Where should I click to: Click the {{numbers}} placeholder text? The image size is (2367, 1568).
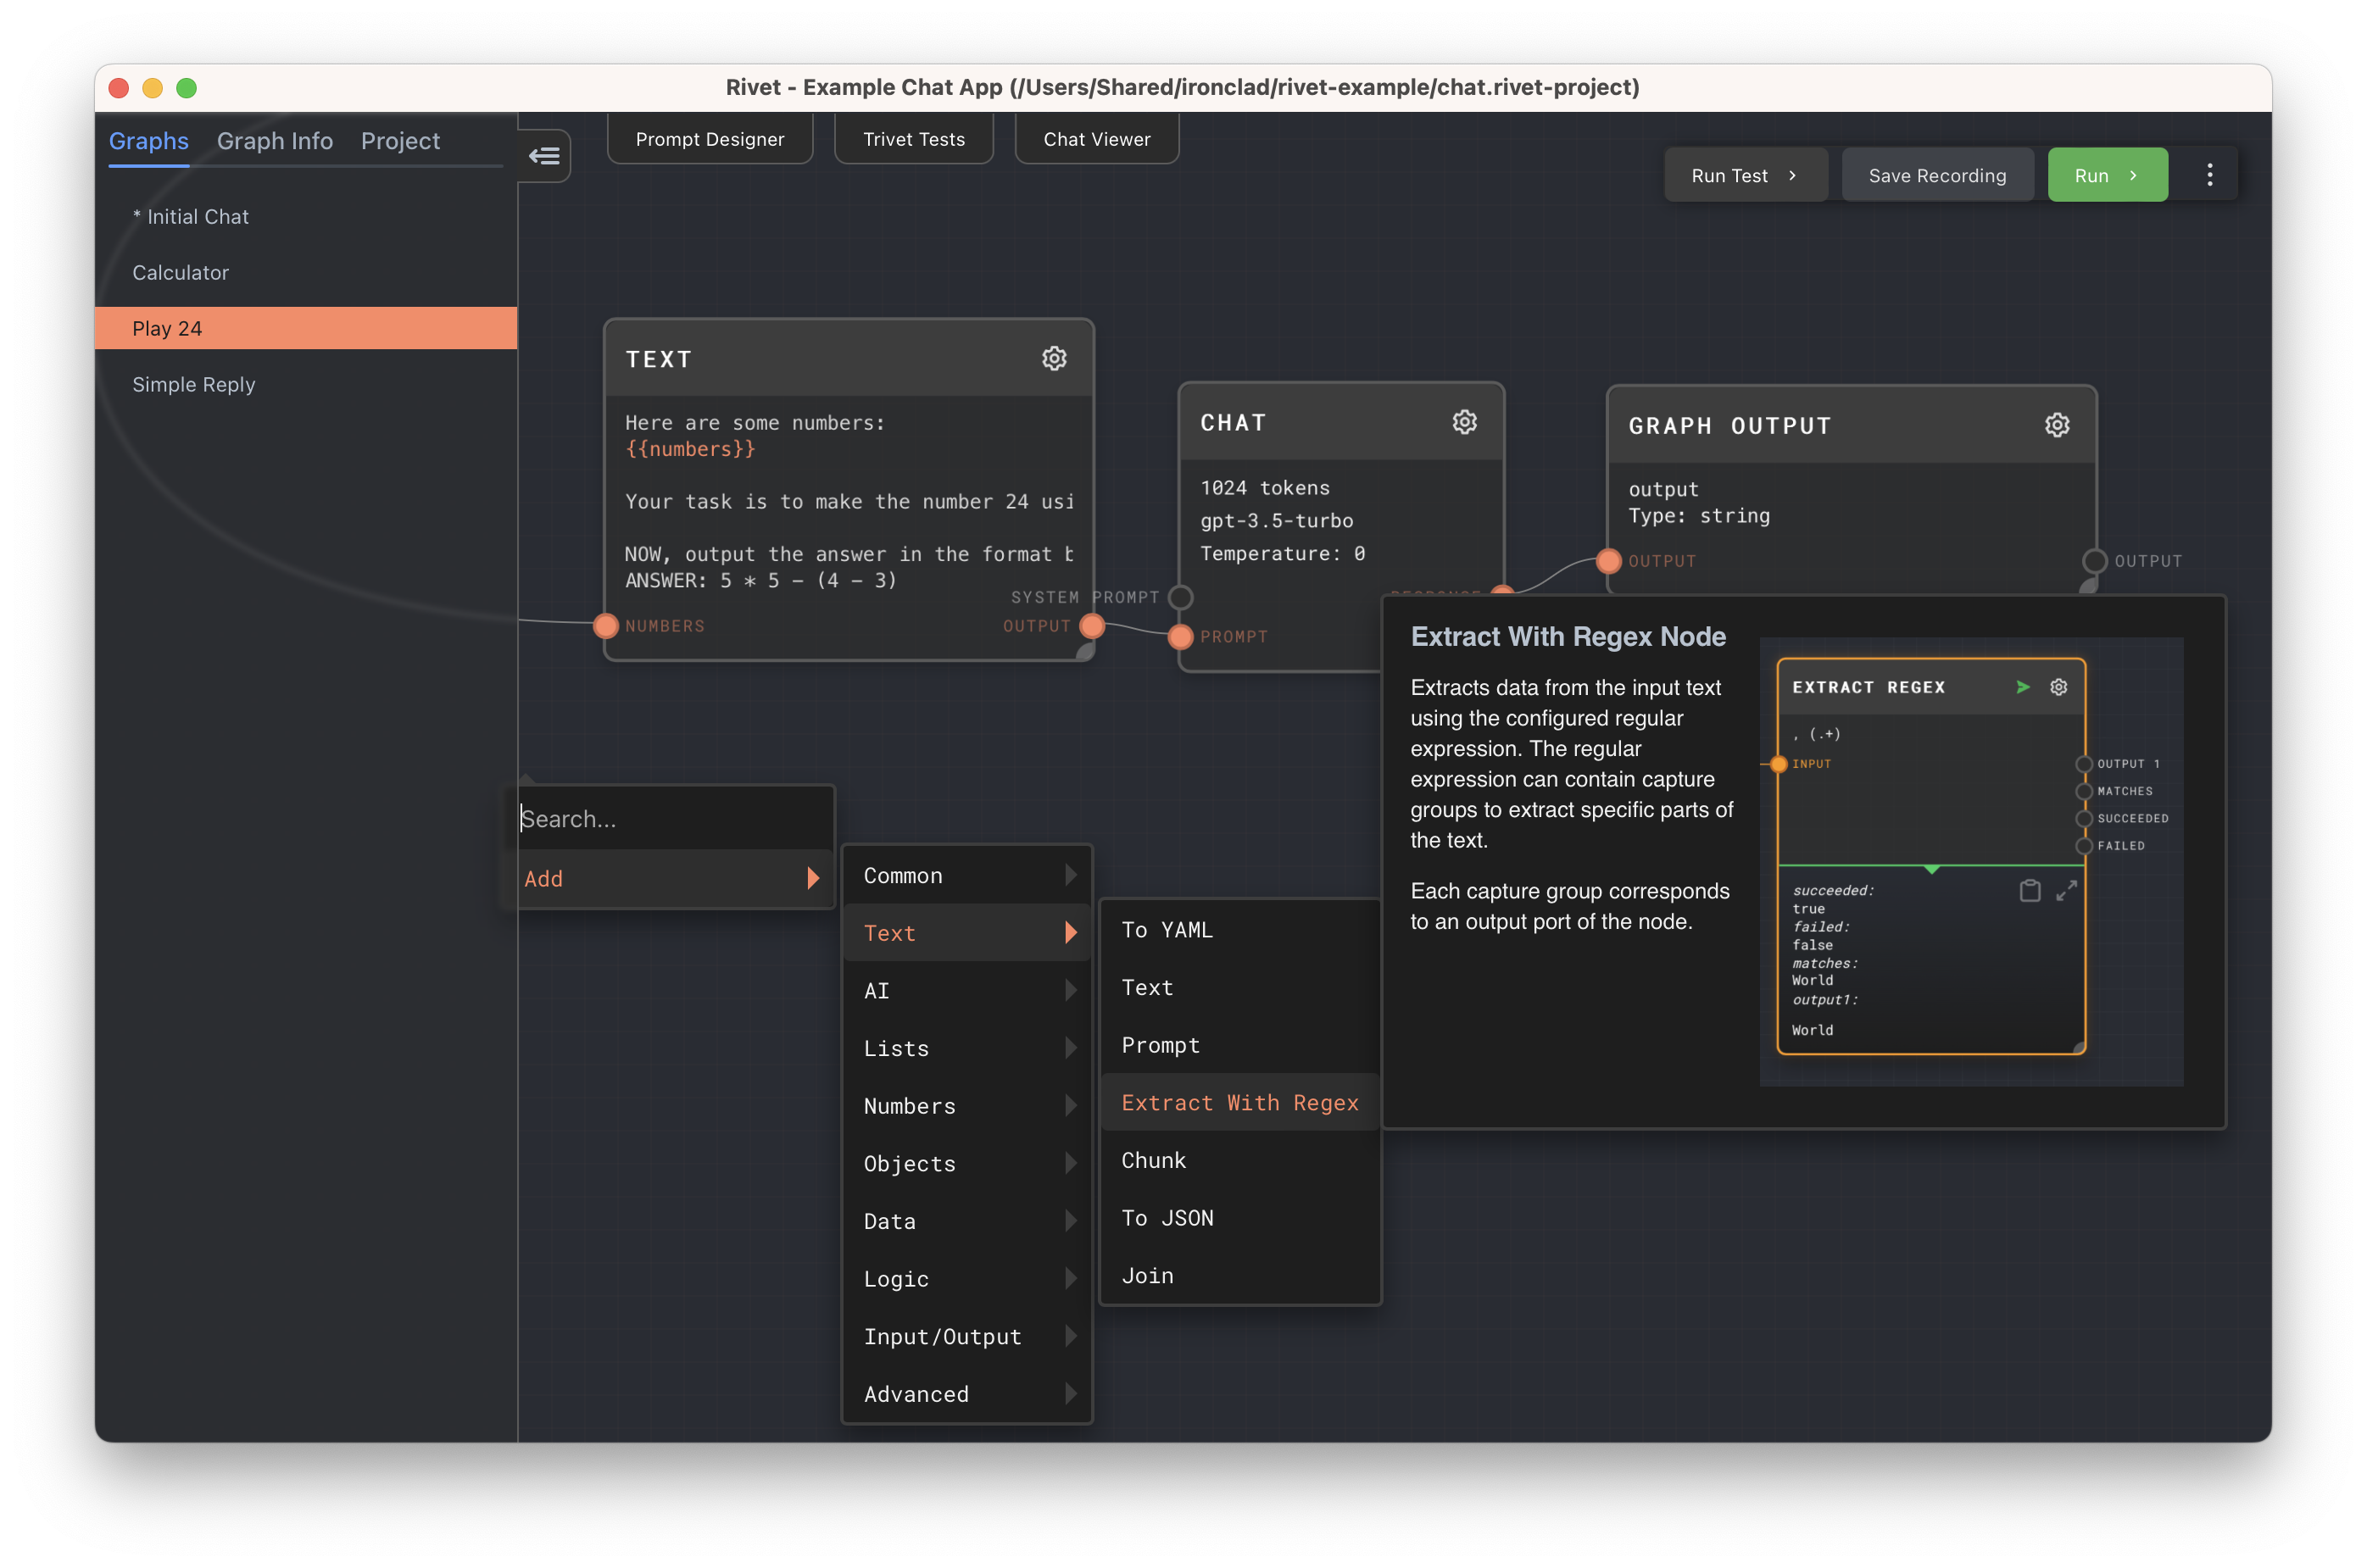coord(690,449)
